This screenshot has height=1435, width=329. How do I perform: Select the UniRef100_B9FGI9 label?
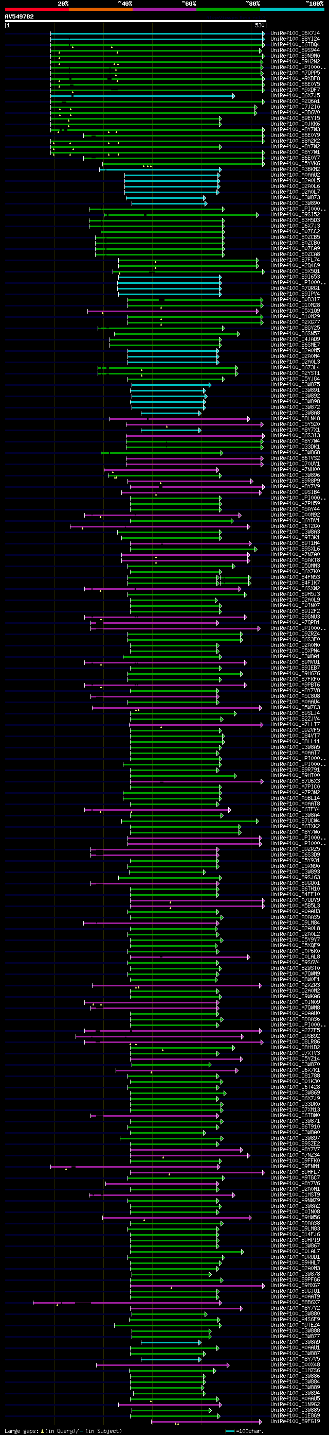[x=295, y=1422]
